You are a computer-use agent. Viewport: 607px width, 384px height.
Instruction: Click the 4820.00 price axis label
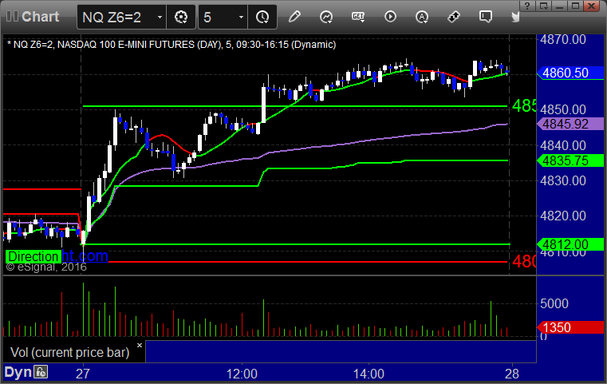click(563, 216)
